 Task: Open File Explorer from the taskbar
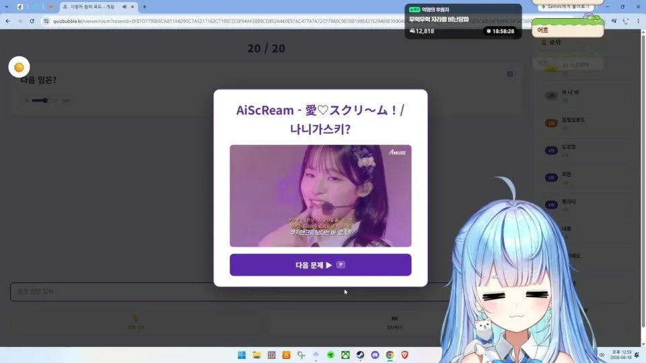256,355
